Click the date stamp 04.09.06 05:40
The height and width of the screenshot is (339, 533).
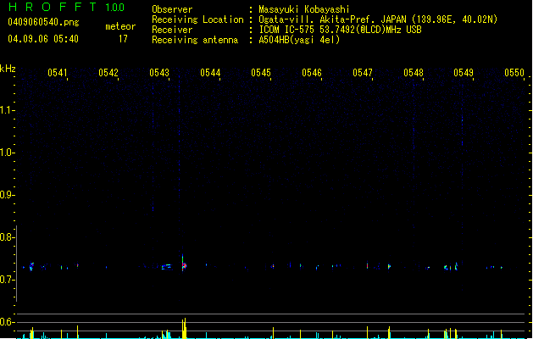click(43, 39)
